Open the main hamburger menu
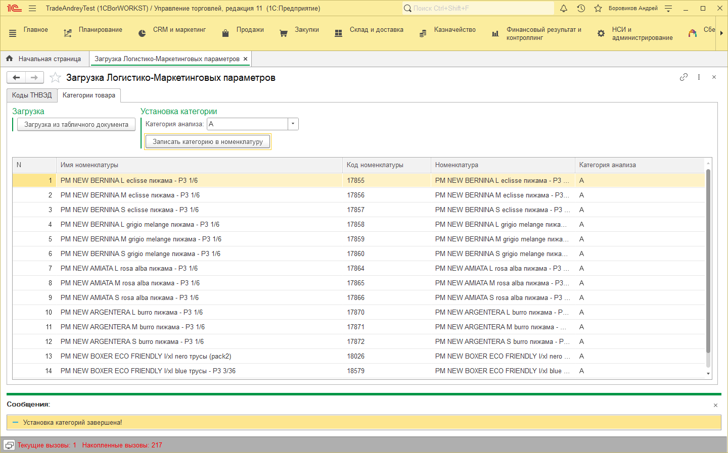Screen dimensions: 728x453 pos(32,8)
